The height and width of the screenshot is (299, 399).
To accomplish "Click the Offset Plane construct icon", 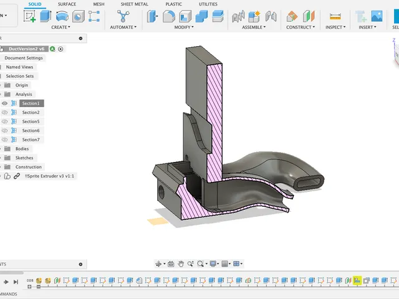I will point(292,17).
